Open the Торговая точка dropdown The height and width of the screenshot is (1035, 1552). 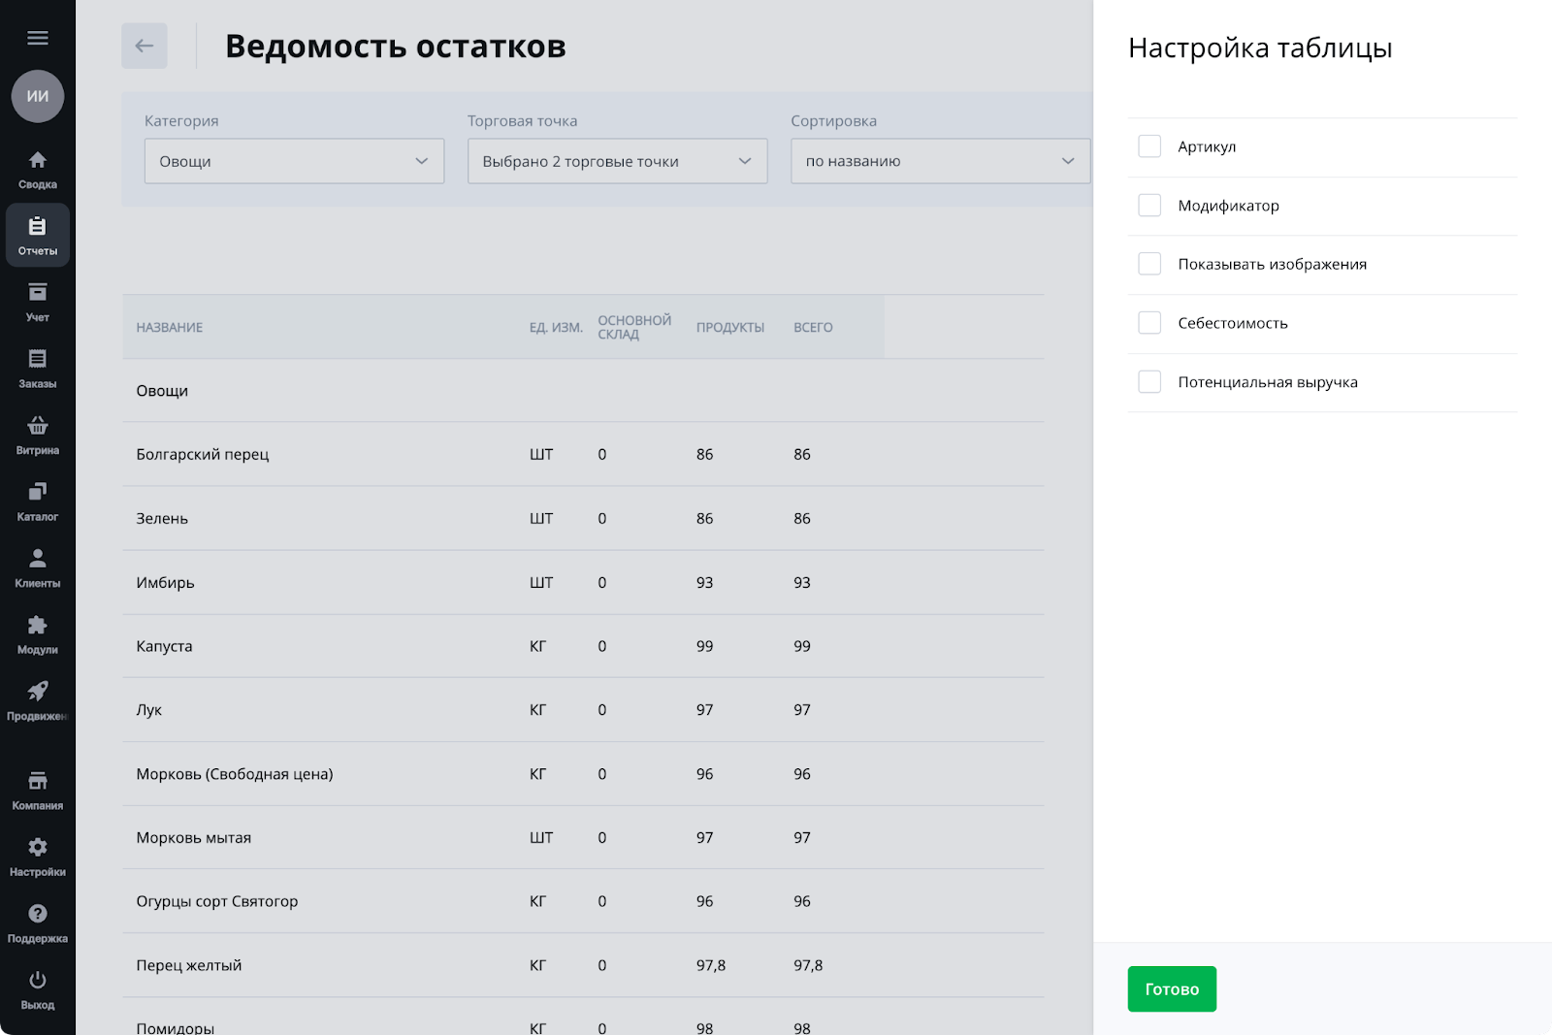pyautogui.click(x=617, y=161)
